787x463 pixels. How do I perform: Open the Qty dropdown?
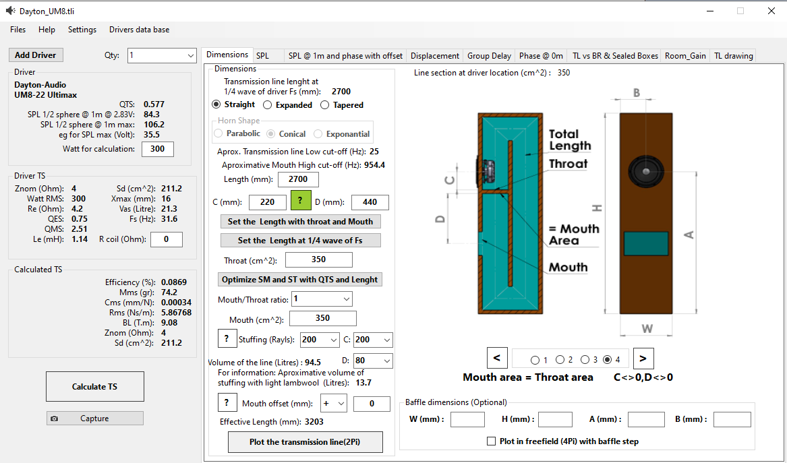click(162, 55)
